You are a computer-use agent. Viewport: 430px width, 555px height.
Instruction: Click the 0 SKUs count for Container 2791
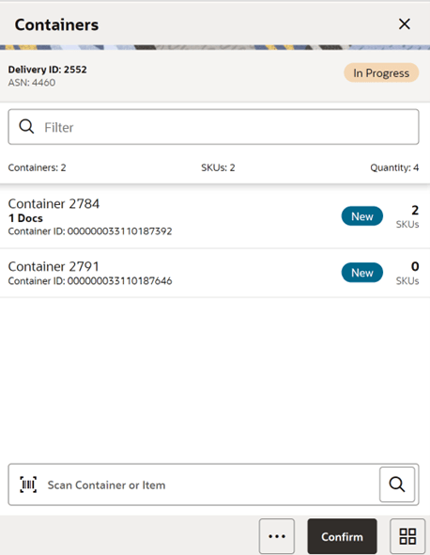(407, 273)
